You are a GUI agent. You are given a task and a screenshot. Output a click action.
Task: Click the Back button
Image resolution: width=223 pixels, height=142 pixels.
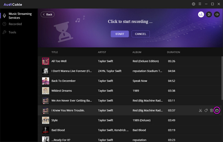47,14
